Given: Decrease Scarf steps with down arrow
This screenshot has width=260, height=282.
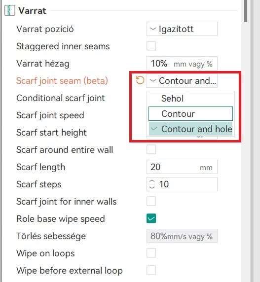Looking at the screenshot, I should tap(152, 187).
